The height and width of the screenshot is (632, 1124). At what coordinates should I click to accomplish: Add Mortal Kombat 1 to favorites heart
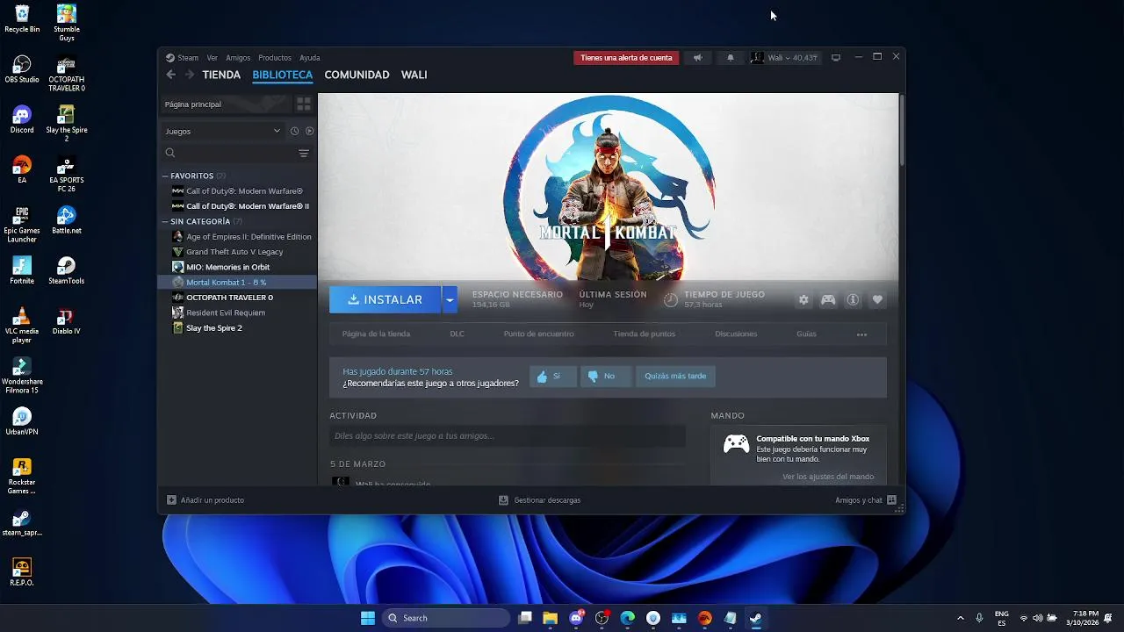click(x=877, y=299)
